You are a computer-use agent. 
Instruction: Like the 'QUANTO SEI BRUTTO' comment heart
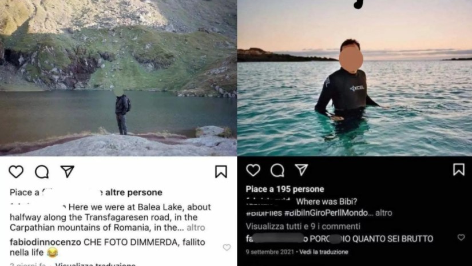(x=461, y=237)
